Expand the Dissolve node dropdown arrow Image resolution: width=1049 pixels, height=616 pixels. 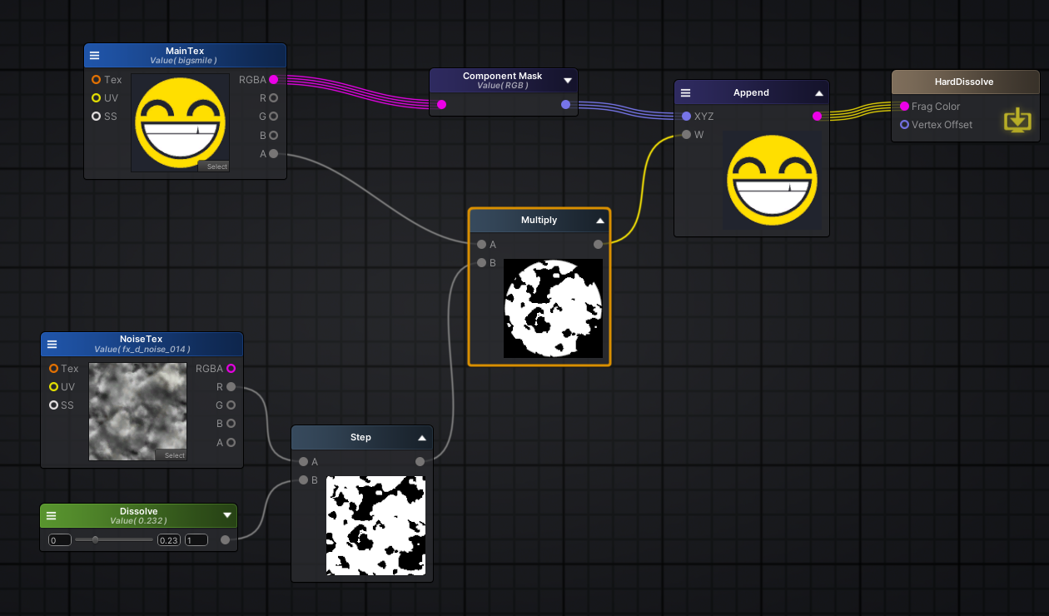click(x=226, y=515)
